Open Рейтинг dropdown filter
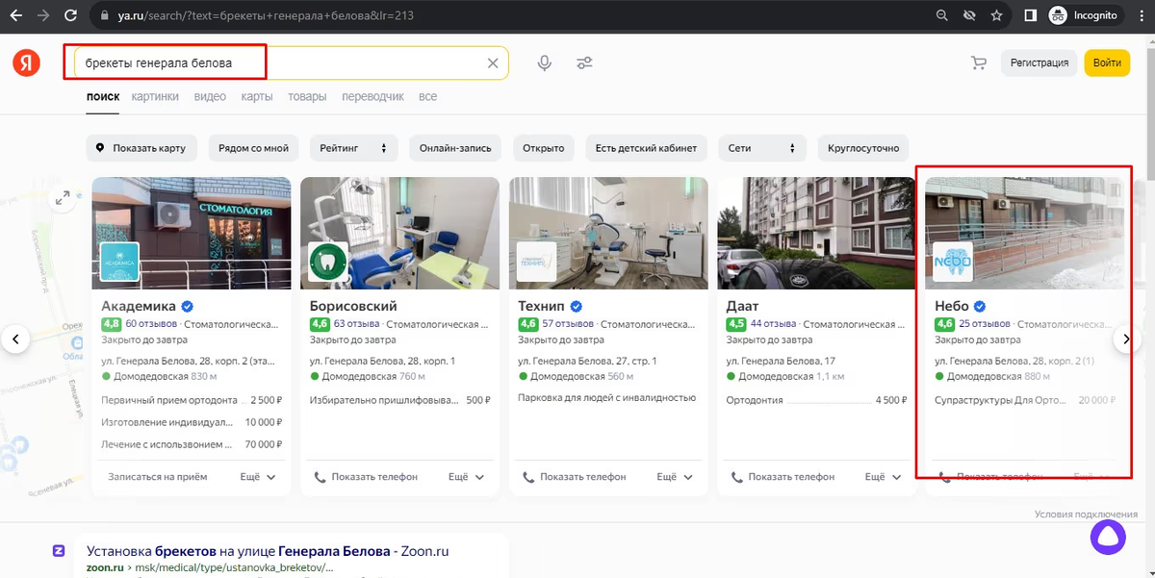The image size is (1155, 578). (353, 148)
